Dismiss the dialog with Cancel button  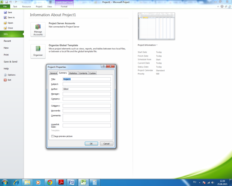coord(106,143)
